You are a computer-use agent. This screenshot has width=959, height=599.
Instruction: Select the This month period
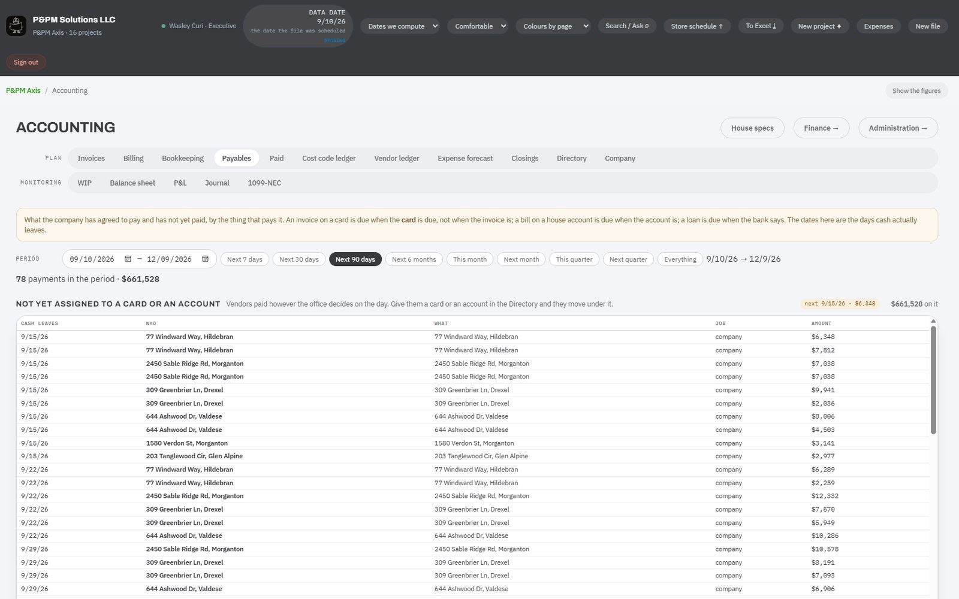coord(470,259)
